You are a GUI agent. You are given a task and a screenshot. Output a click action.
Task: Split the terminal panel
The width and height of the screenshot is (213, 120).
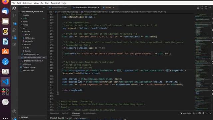[x=199, y=113]
